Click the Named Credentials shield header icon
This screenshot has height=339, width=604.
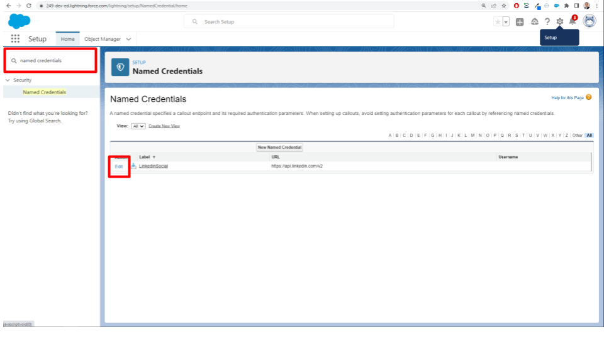[x=120, y=67]
